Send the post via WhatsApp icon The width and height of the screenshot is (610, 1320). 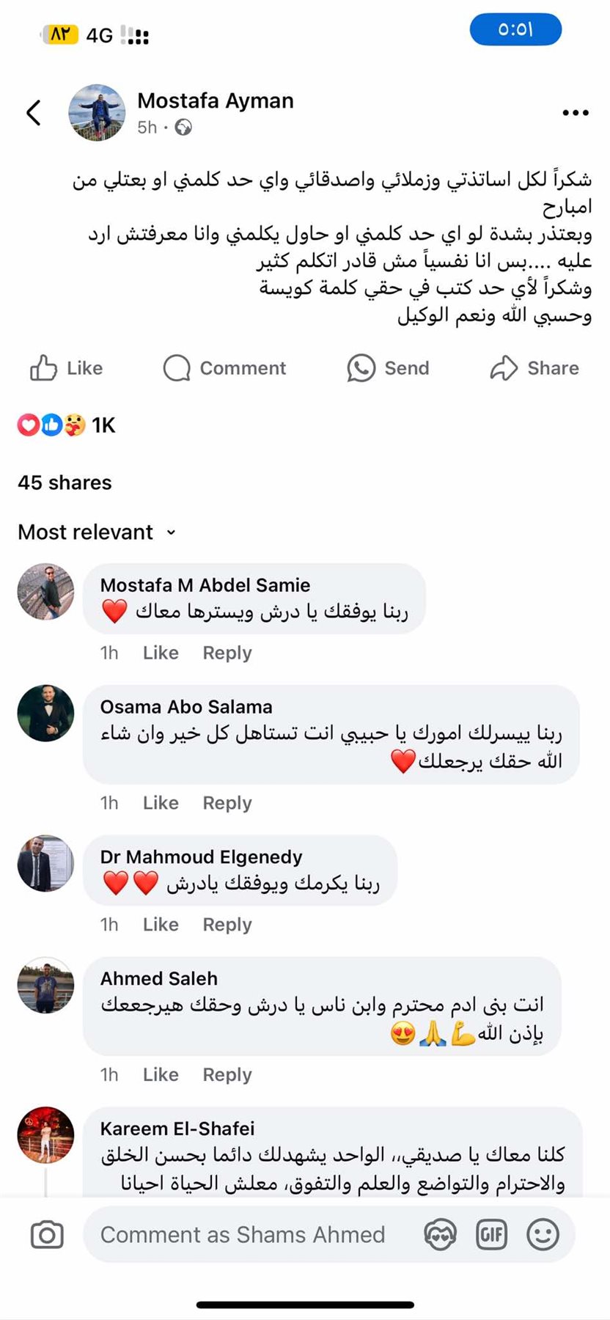coord(361,368)
